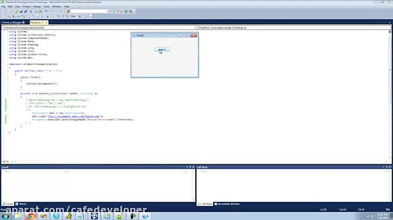The width and height of the screenshot is (393, 220).
Task: Open Locals panel window position dropdown
Action: [187, 167]
